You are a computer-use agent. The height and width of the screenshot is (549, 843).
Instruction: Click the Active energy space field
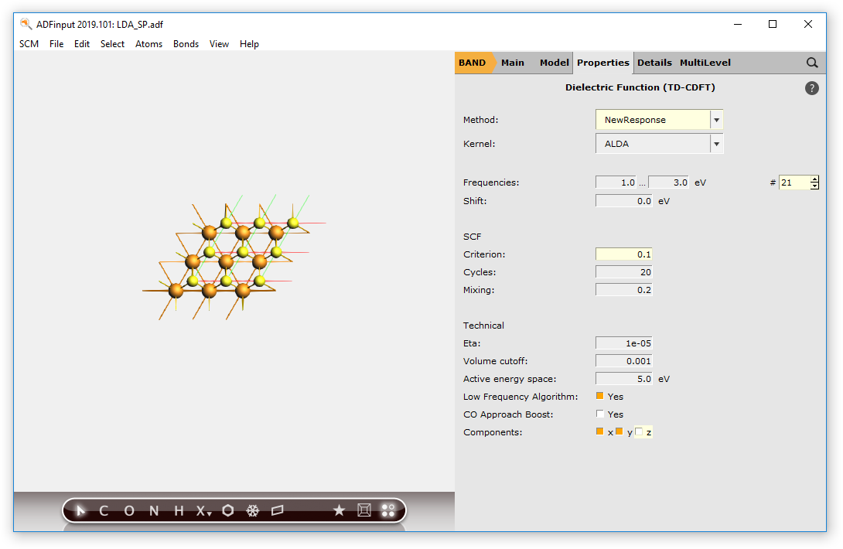click(623, 378)
